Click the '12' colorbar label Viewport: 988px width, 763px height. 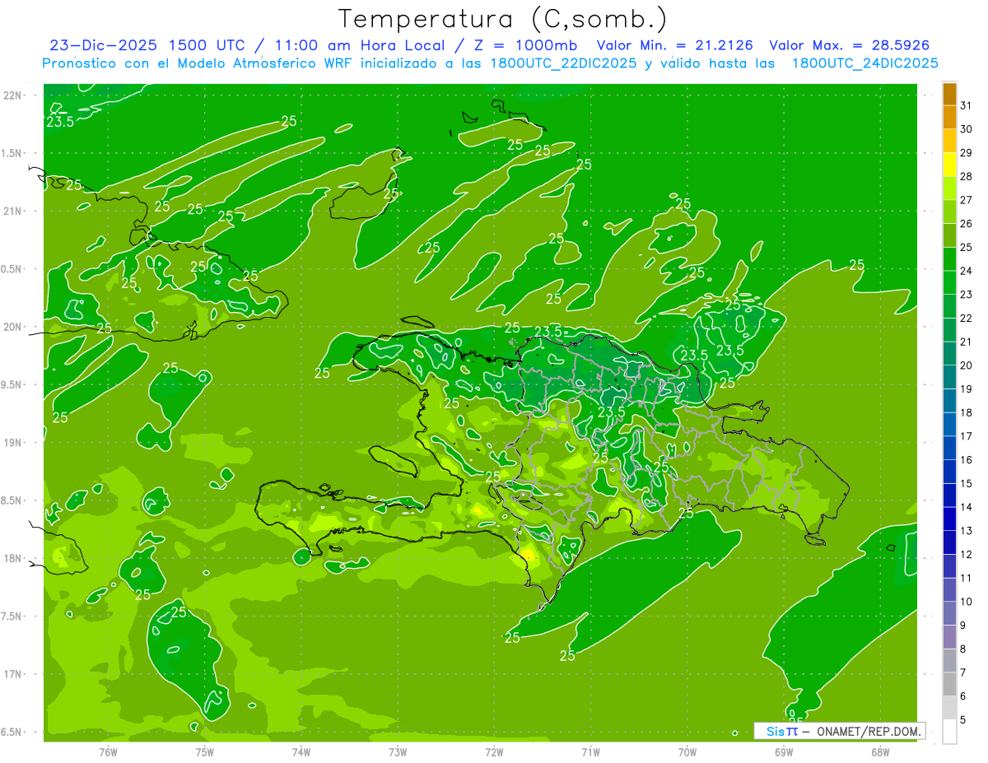(967, 554)
